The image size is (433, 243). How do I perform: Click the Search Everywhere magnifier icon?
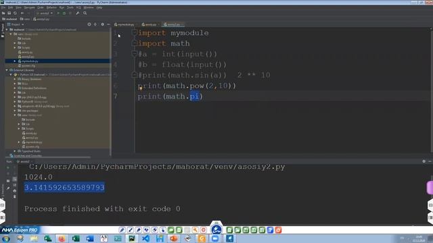[x=85, y=13]
